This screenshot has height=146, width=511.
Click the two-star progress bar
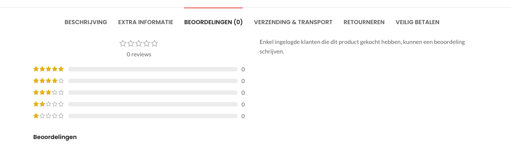[x=153, y=104]
